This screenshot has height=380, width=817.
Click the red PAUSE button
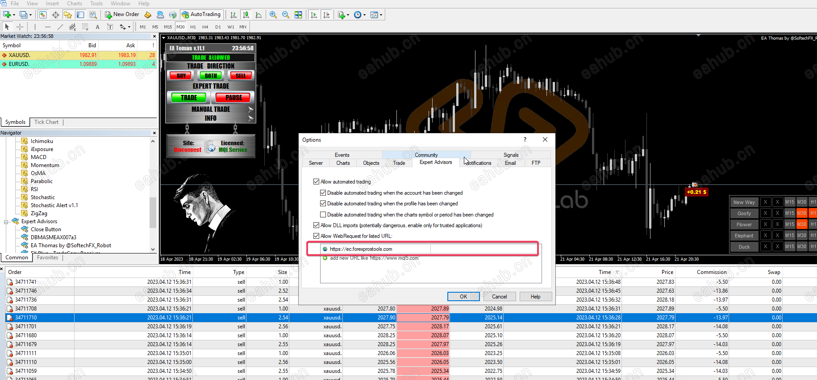[233, 98]
